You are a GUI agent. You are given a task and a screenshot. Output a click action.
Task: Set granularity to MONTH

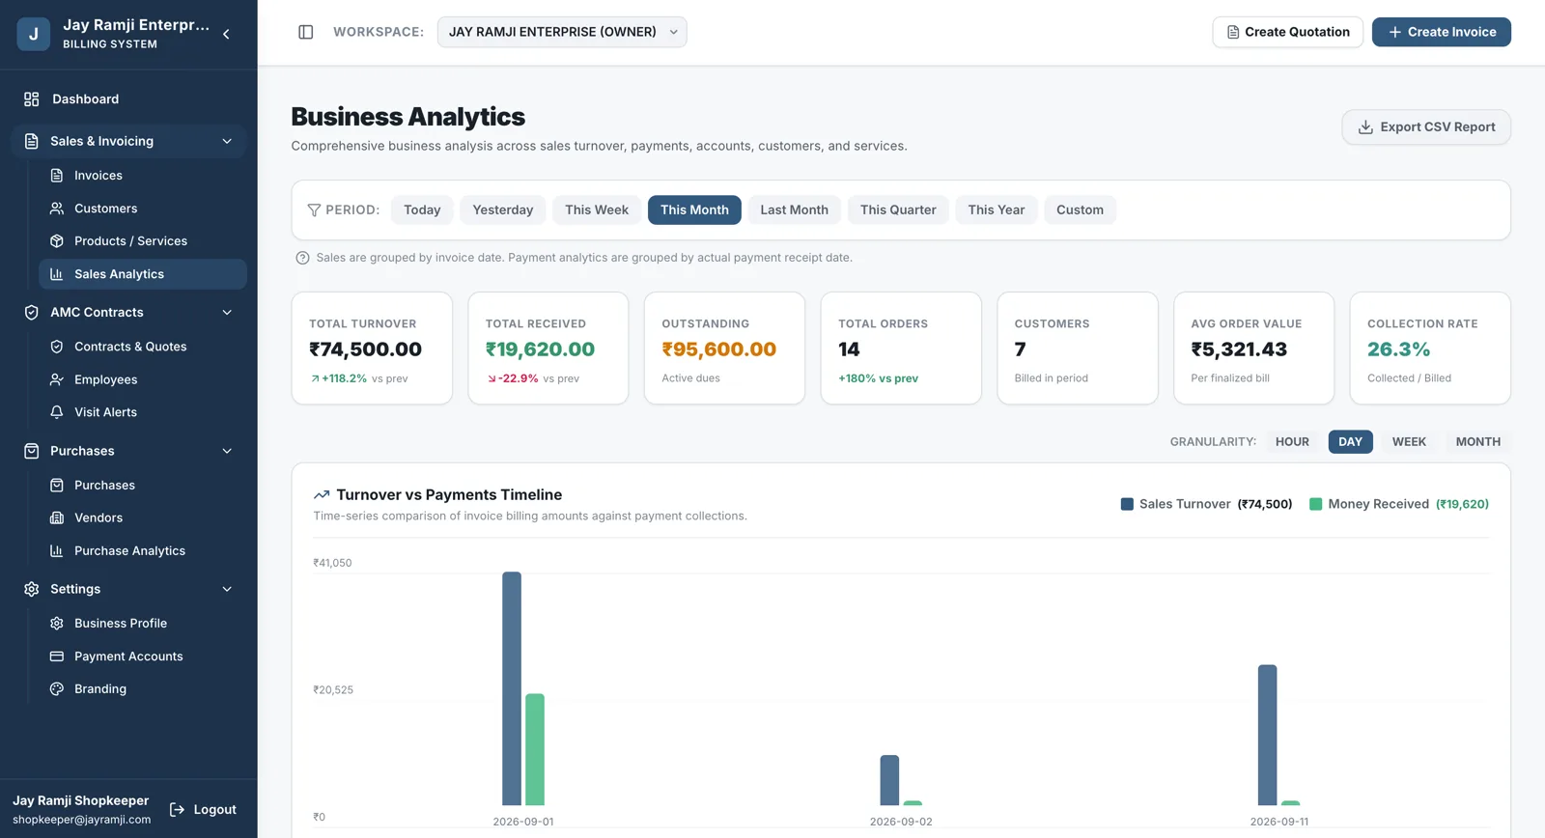pyautogui.click(x=1477, y=442)
